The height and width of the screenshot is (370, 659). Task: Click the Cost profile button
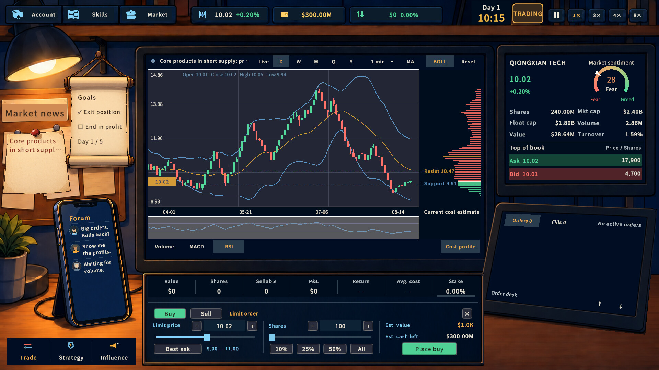click(x=461, y=247)
